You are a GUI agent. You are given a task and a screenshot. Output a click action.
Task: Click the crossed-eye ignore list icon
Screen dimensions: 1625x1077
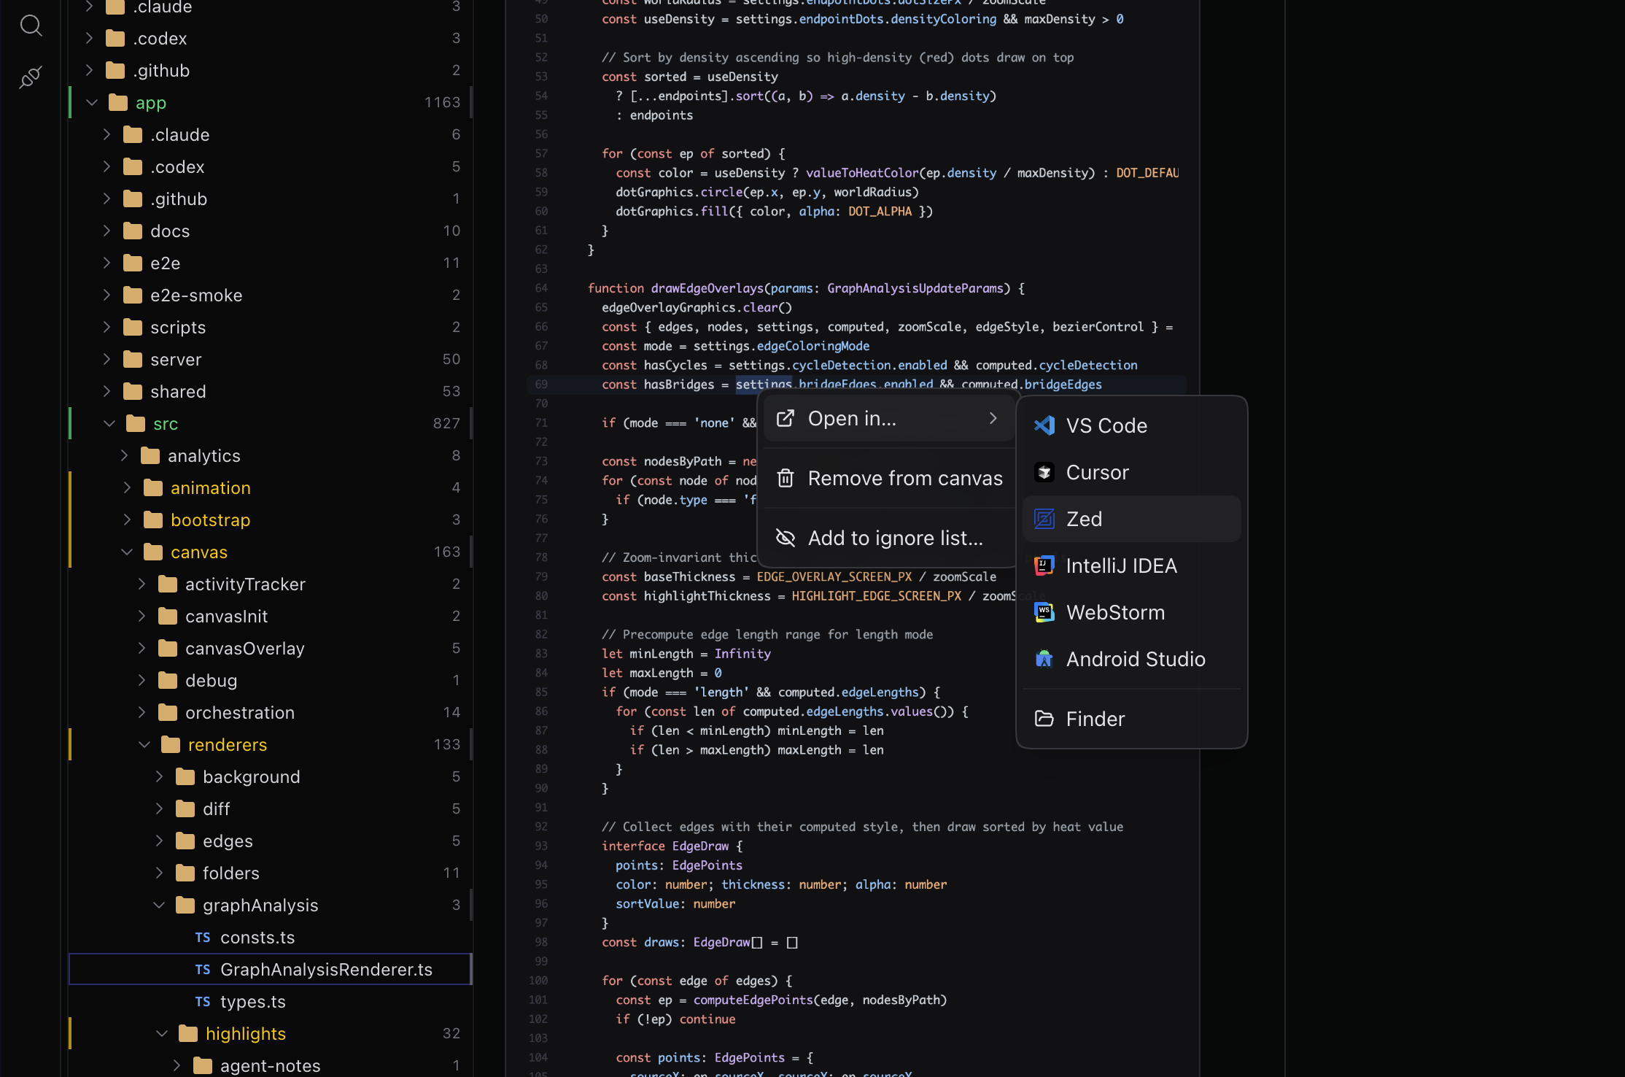pyautogui.click(x=786, y=538)
